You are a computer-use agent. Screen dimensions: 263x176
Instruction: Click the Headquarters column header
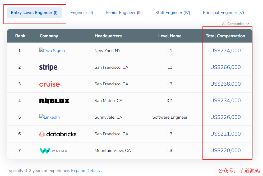click(x=108, y=36)
